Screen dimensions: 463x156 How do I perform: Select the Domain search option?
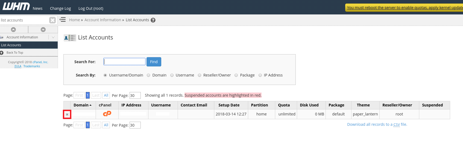148,75
